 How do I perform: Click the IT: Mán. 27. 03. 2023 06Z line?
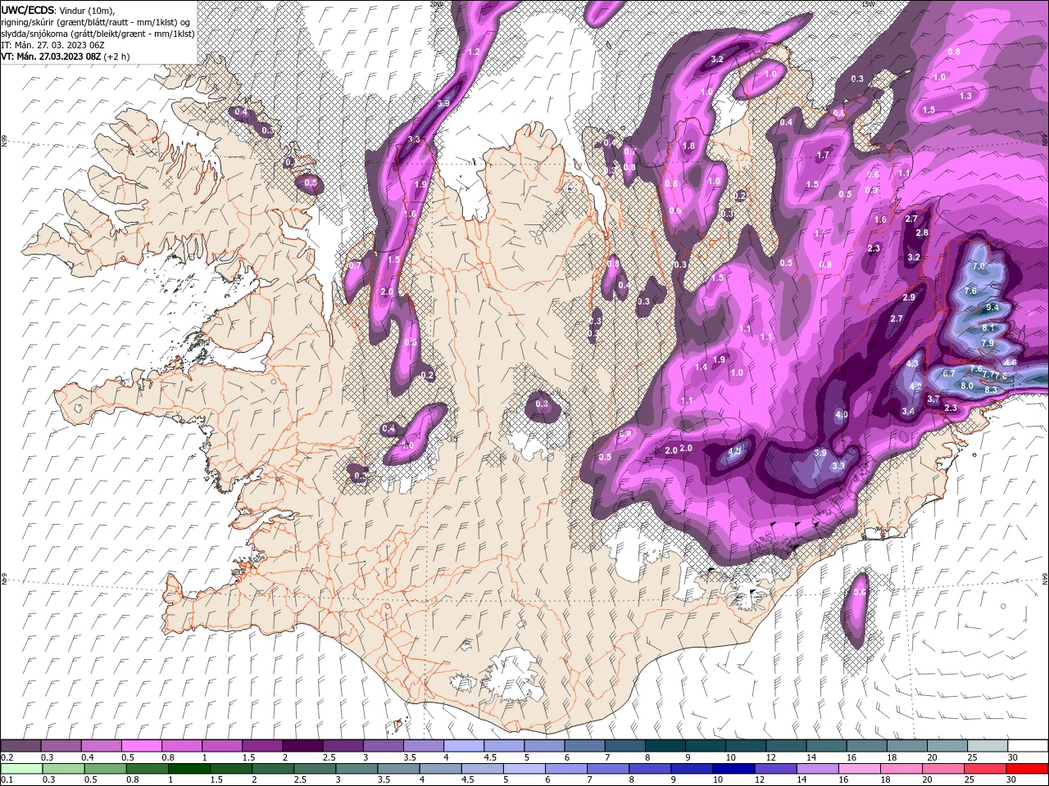[52, 46]
